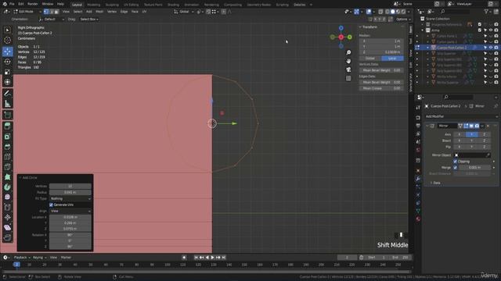Open the Align View dropdown

[70, 211]
